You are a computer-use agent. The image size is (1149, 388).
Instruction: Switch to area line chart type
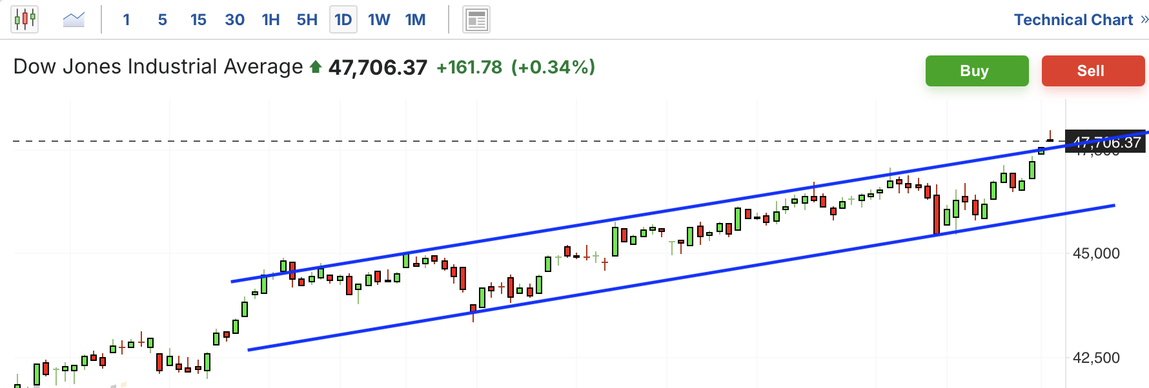(74, 19)
